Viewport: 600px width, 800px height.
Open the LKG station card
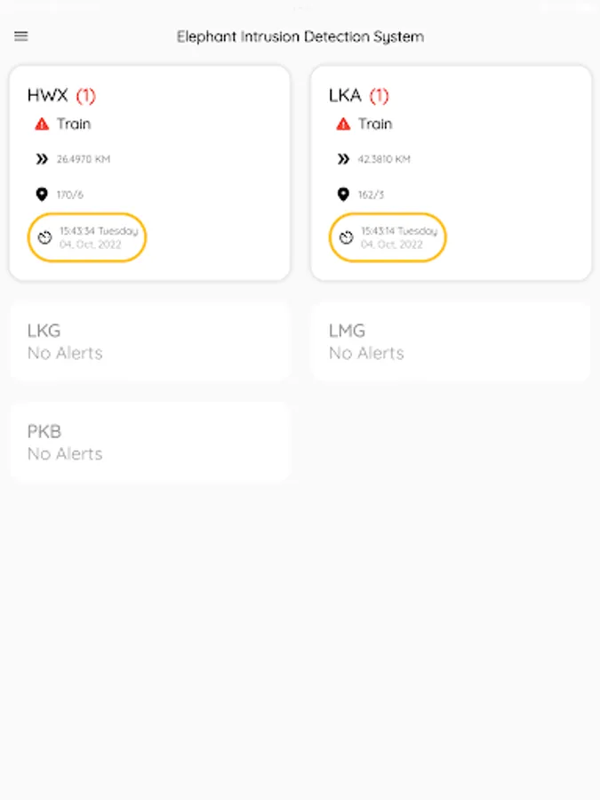(x=149, y=341)
